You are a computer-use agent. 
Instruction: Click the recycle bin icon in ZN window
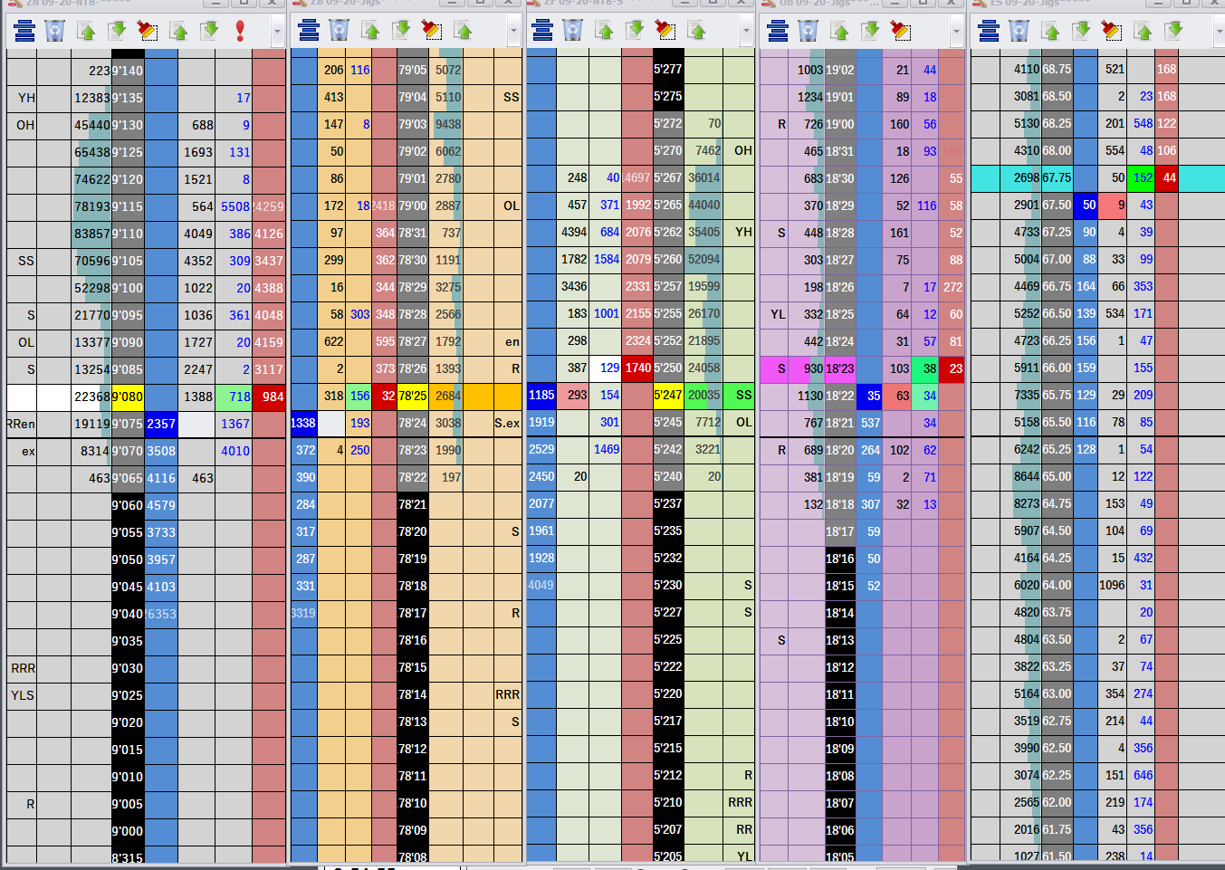click(55, 32)
